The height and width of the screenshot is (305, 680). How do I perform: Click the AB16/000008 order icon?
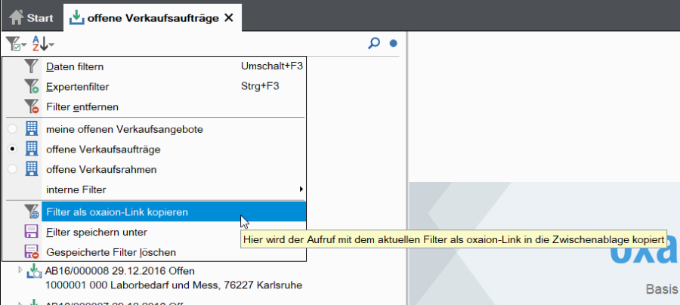34,271
